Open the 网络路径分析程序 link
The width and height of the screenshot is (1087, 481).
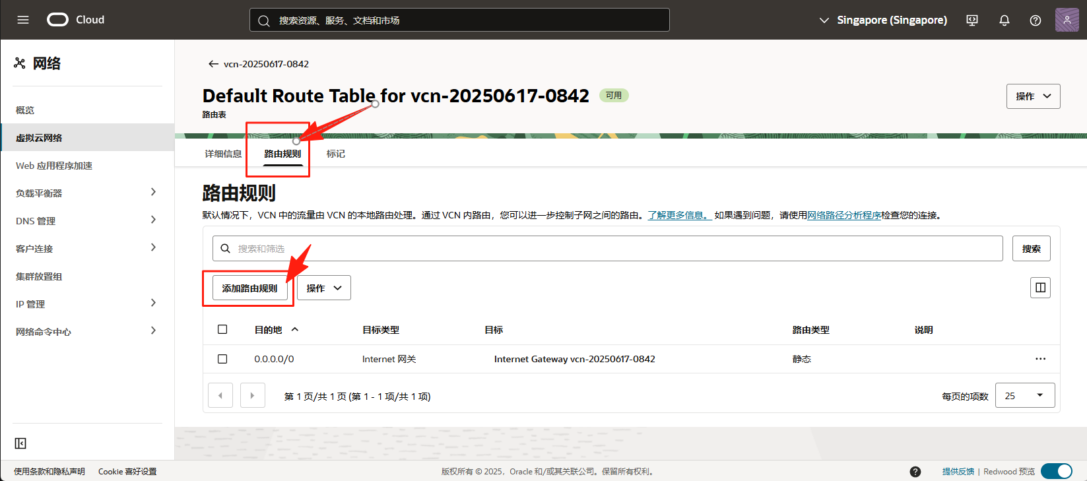(x=843, y=215)
